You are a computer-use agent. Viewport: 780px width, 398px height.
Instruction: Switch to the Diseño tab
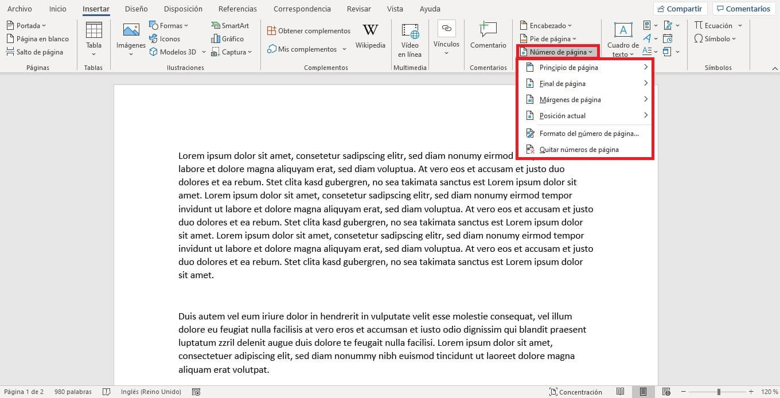click(x=136, y=9)
